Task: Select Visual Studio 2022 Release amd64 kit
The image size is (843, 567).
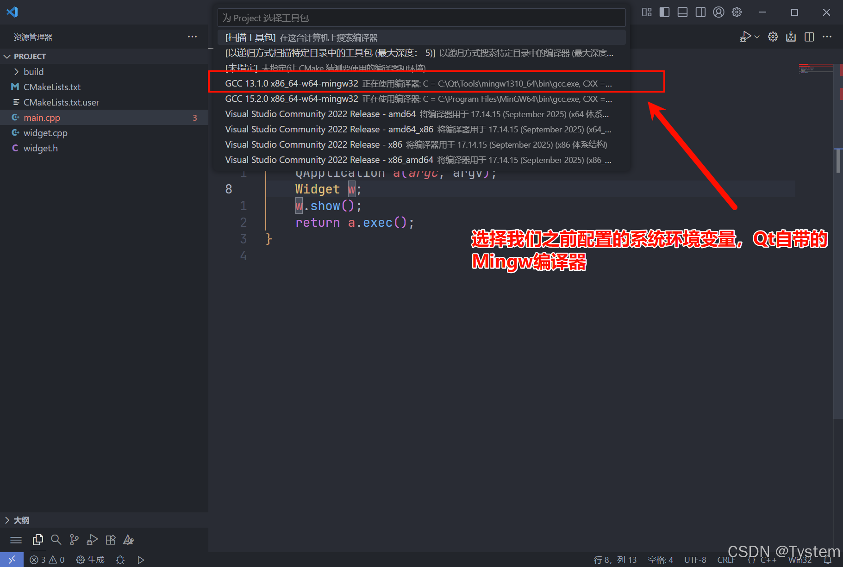Action: pyautogui.click(x=421, y=114)
